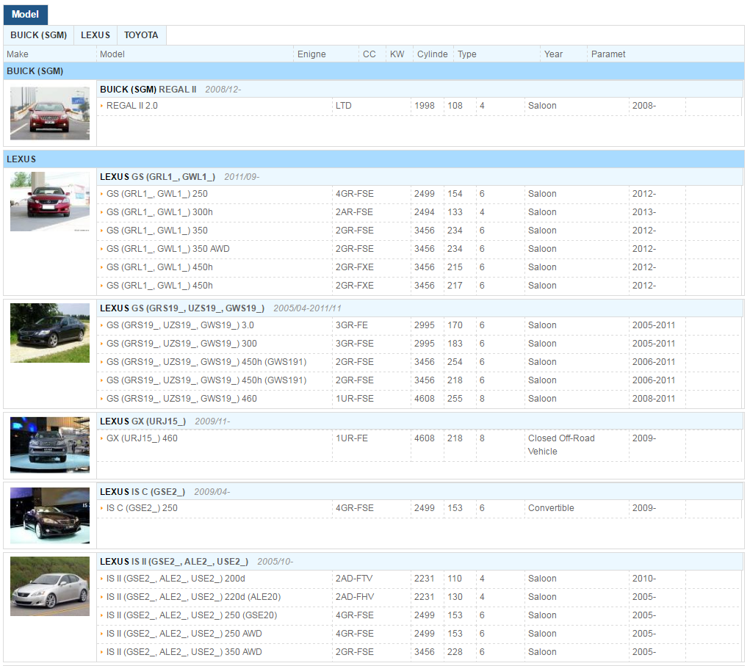Click the red Lexus GS GRL1 thumbnail
The image size is (750, 666).
coord(50,201)
